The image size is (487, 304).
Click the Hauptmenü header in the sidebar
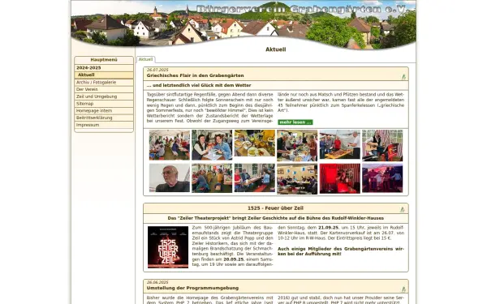coord(104,59)
